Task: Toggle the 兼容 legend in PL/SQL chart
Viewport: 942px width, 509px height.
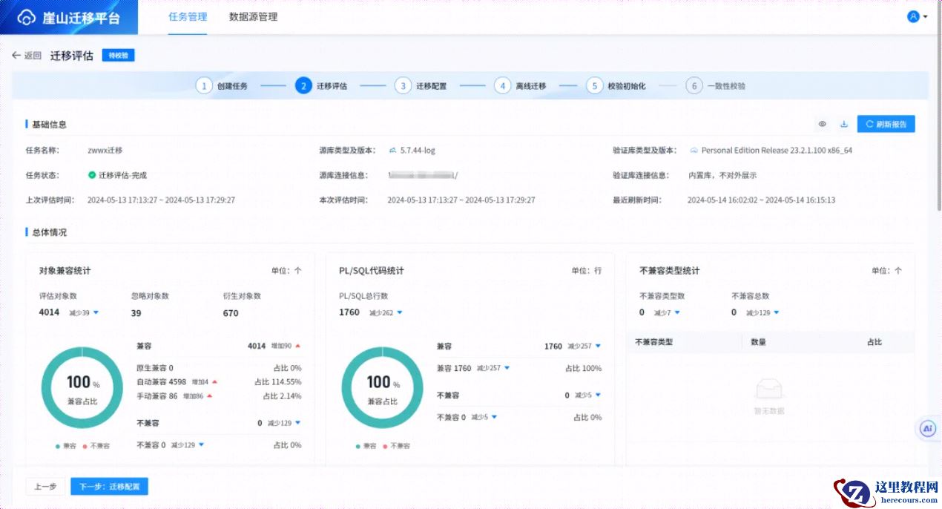Action: coord(366,446)
